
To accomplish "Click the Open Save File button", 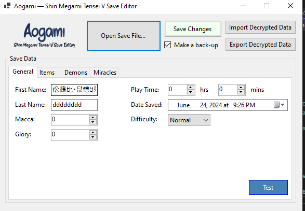I will [124, 36].
